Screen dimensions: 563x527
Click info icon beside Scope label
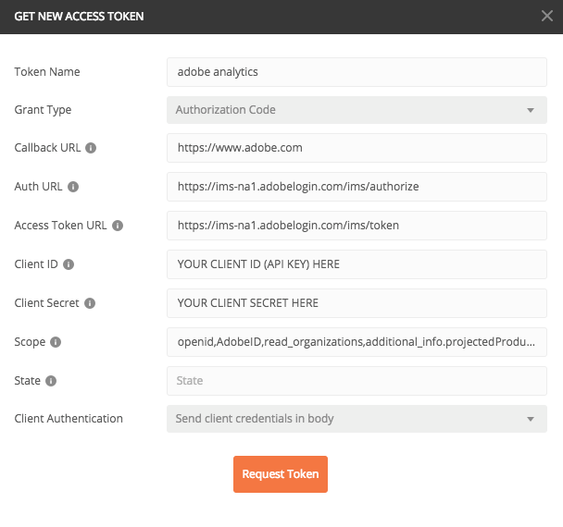pos(56,342)
